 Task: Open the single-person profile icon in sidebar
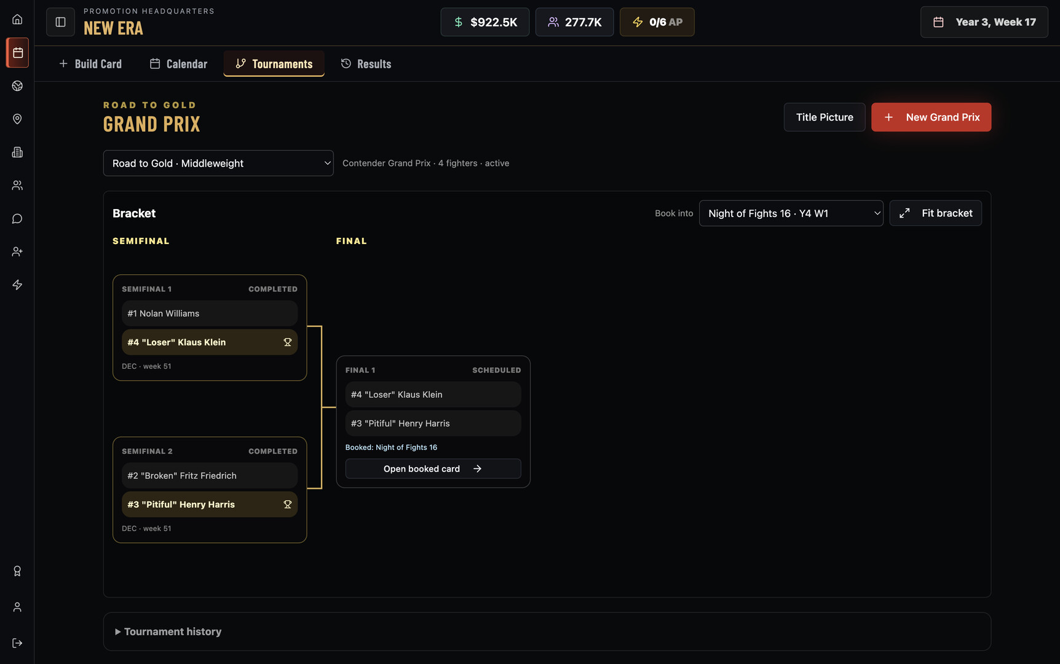17,607
